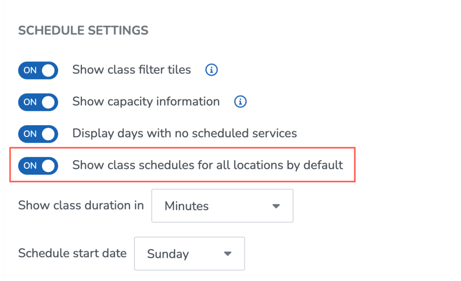Click the Show class filter tiles label
Screen dimensions: 461x281
coord(132,70)
